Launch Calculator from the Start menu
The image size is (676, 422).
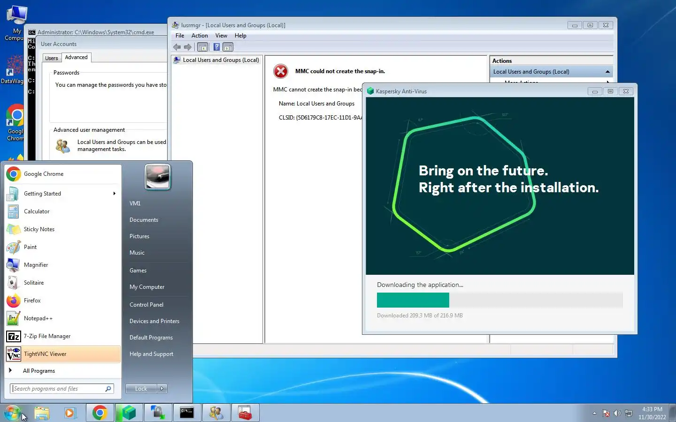point(63,211)
